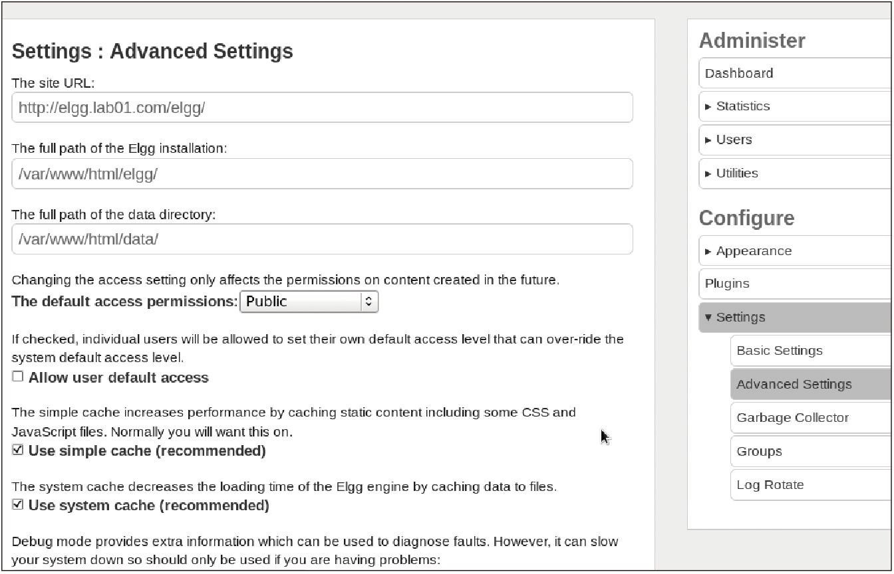Image resolution: width=894 pixels, height=574 pixels.
Task: Click the Settings : Advanced Settings heading
Action: click(x=152, y=51)
